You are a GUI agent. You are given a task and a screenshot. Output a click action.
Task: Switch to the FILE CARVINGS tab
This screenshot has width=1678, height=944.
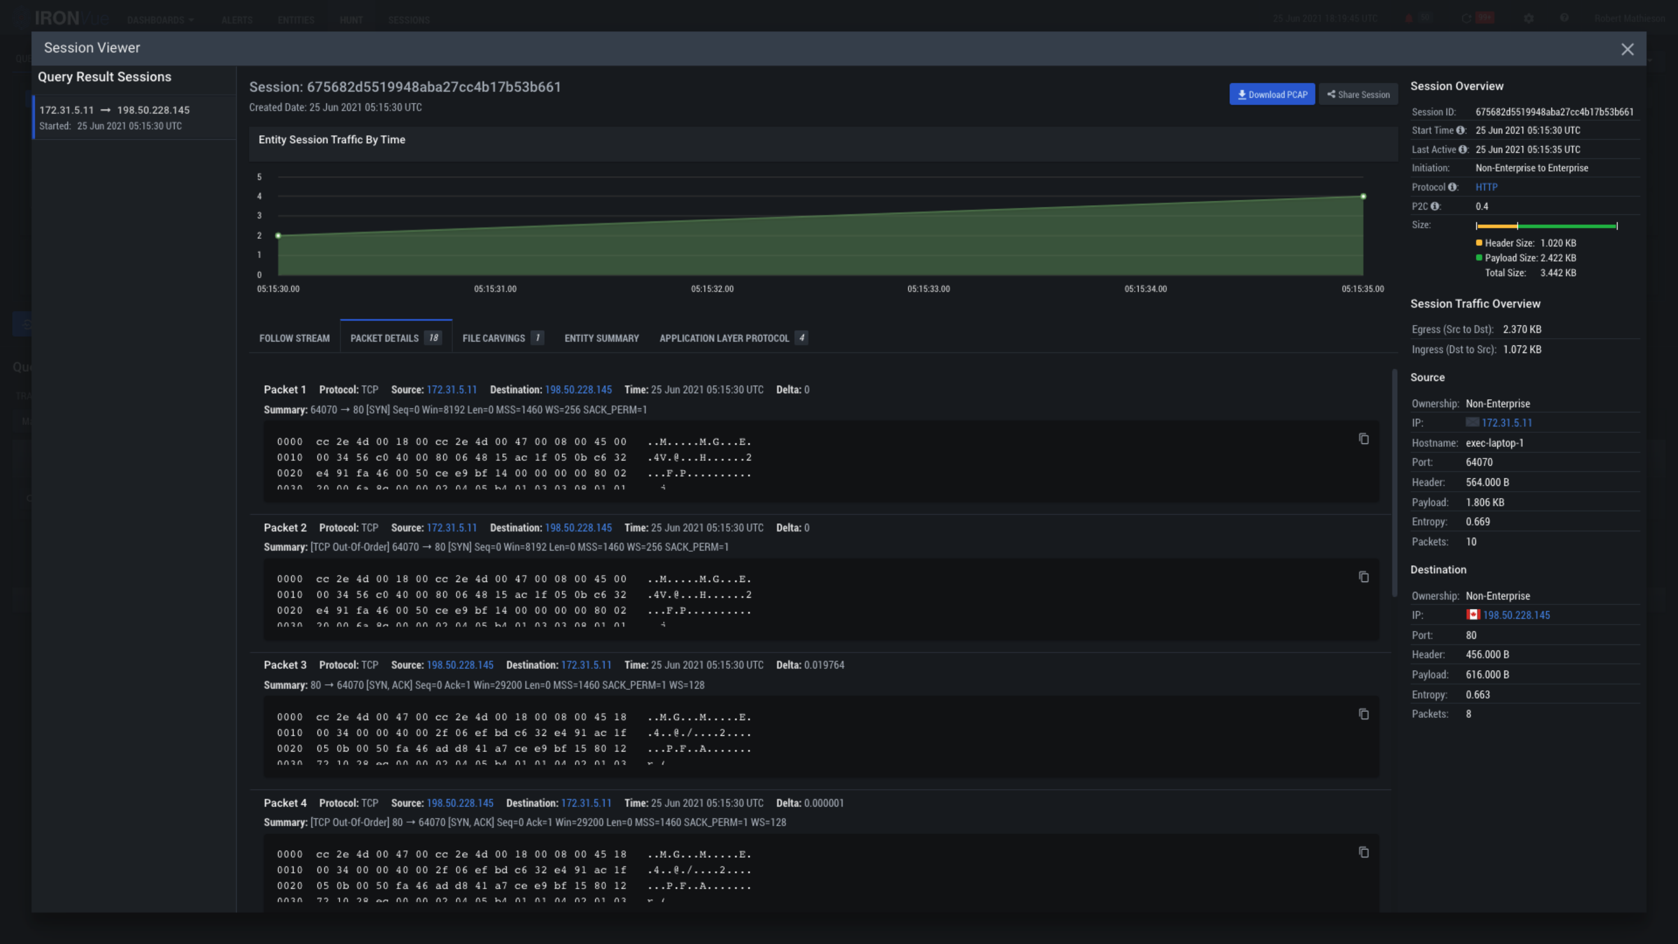tap(493, 338)
